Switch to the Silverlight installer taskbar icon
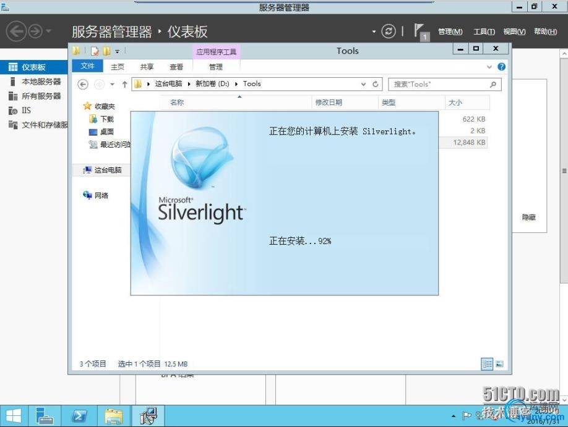This screenshot has height=427, width=568. [148, 416]
